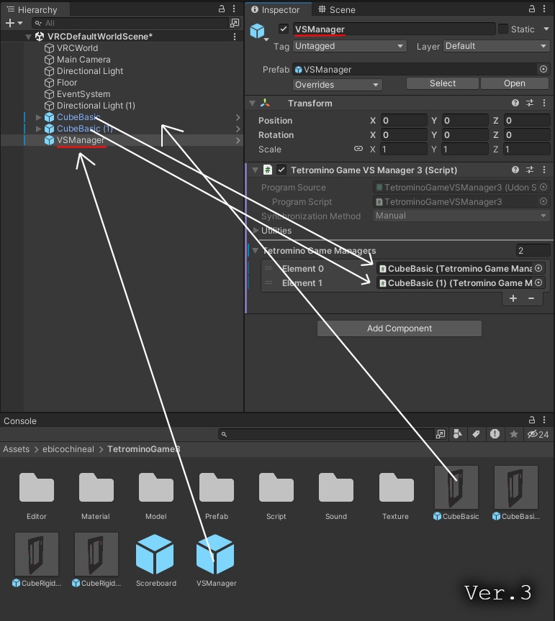Collapse VRCDefaultWorldScene tree
Image resolution: width=555 pixels, height=621 pixels.
28,37
